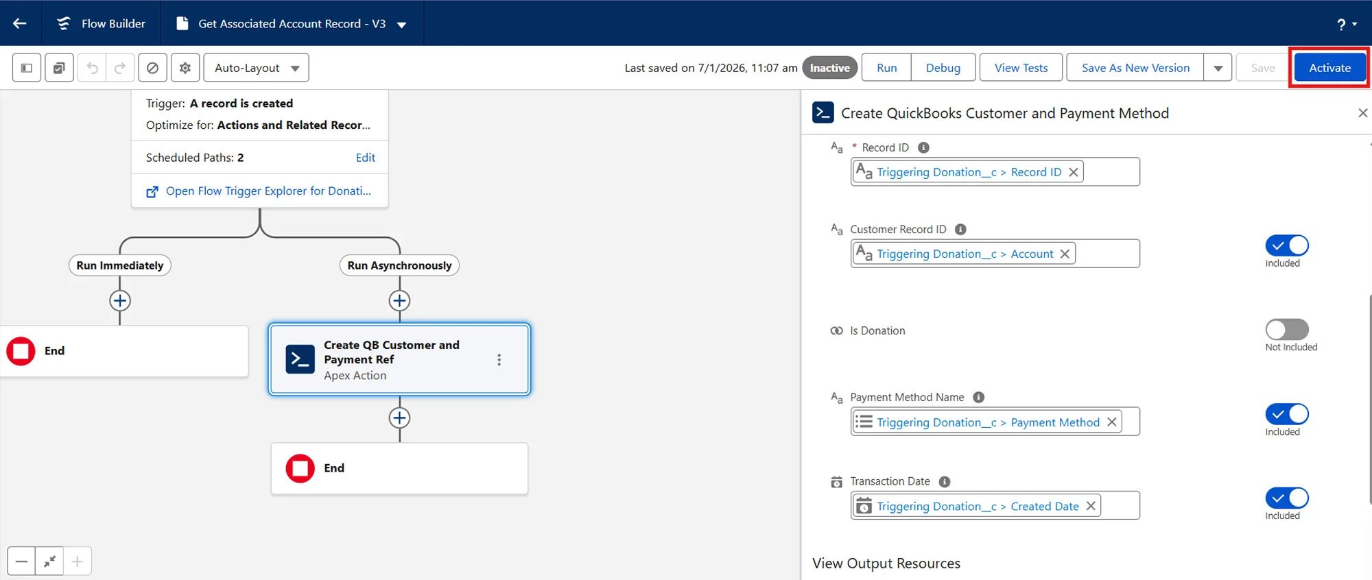1372x580 pixels.
Task: Click the Get Associated Account Record - V3 title
Action: click(x=292, y=24)
